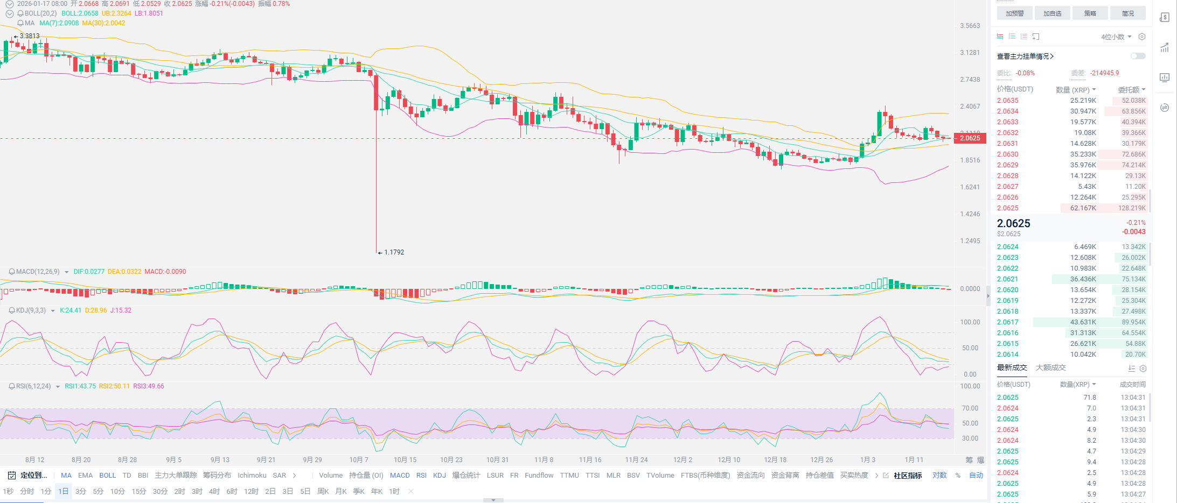This screenshot has height=503, width=1177.
Task: Select the 15分 timeframe tab
Action: click(x=138, y=491)
